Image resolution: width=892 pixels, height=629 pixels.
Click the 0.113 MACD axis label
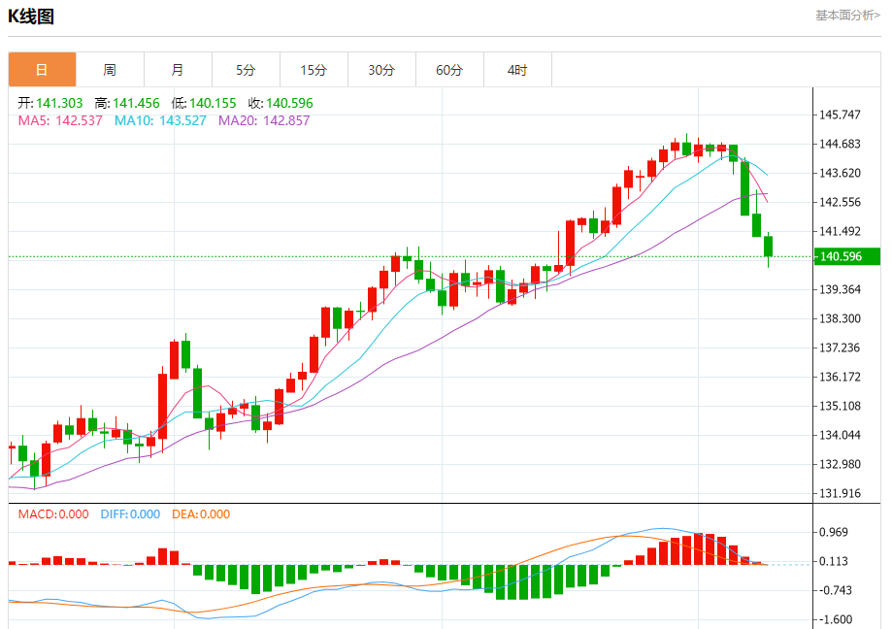(x=834, y=561)
